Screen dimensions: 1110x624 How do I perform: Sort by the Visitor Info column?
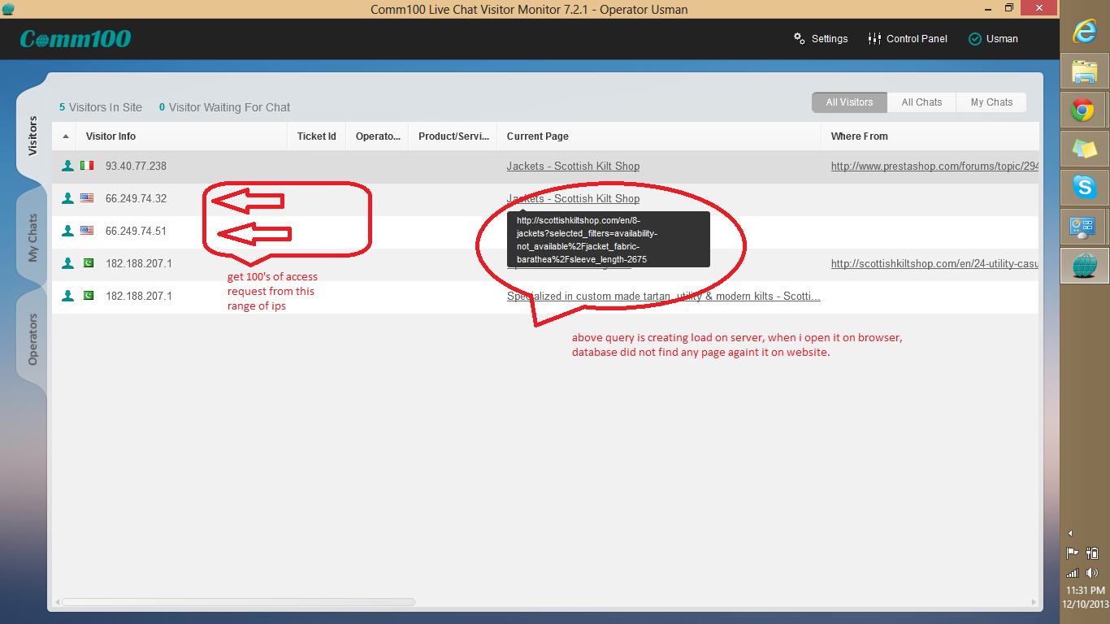[182, 136]
